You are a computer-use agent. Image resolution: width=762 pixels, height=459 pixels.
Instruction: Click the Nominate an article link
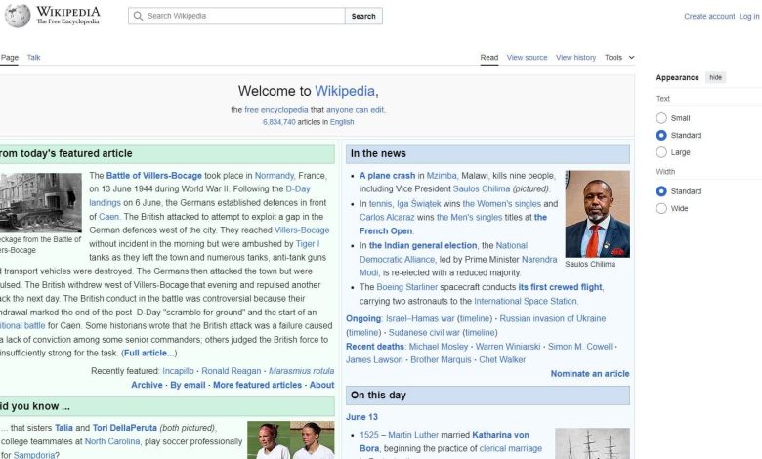[x=590, y=374]
